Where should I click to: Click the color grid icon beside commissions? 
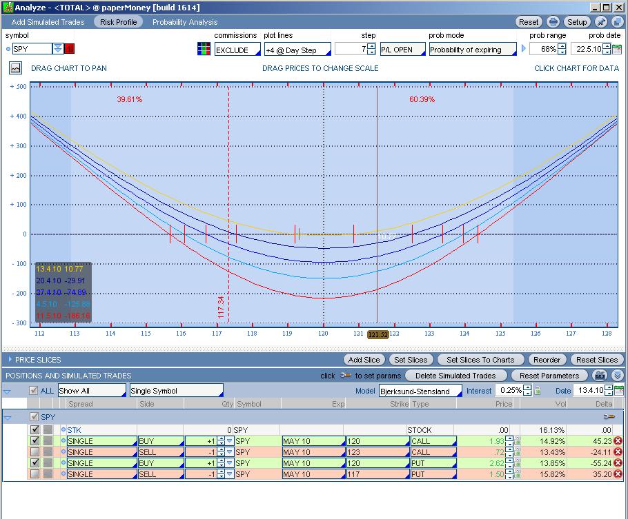point(204,50)
